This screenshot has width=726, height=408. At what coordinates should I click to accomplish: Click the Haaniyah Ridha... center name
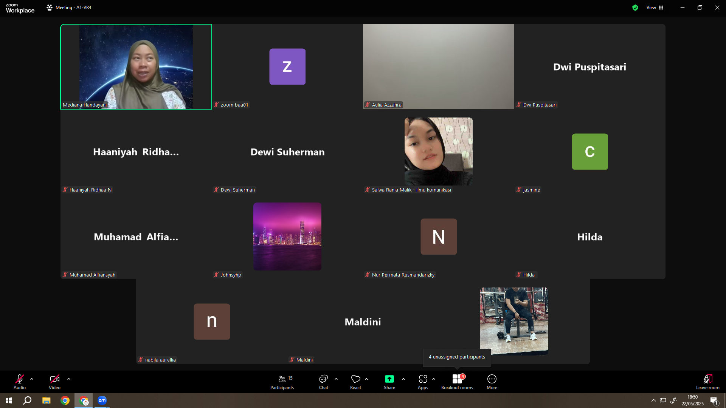(136, 152)
